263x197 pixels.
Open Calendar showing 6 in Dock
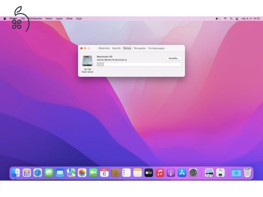(104, 173)
